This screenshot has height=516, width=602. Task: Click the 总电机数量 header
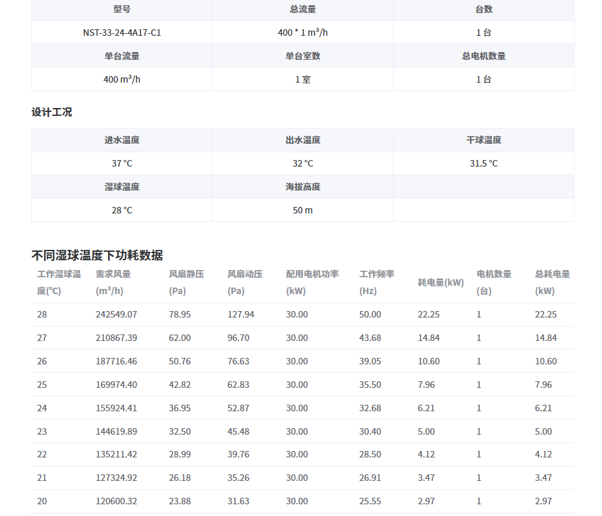(x=484, y=55)
